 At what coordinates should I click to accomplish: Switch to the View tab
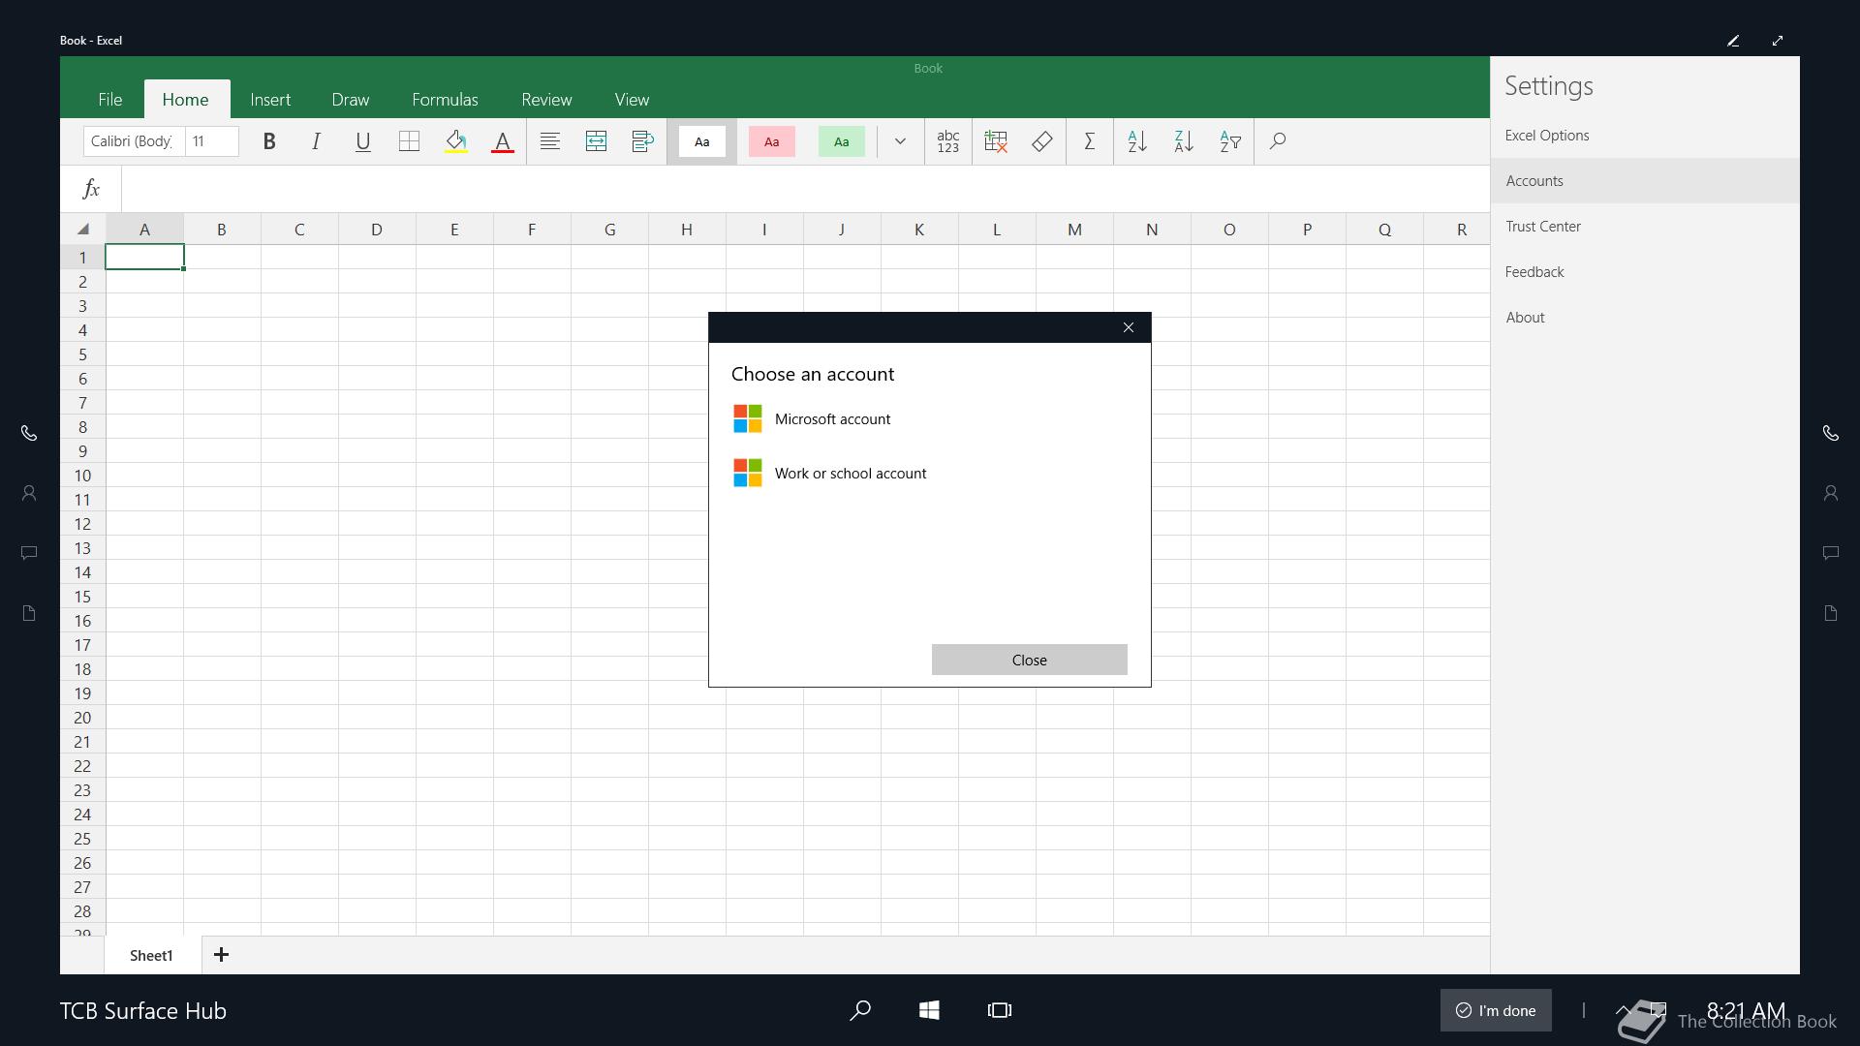[x=632, y=100]
